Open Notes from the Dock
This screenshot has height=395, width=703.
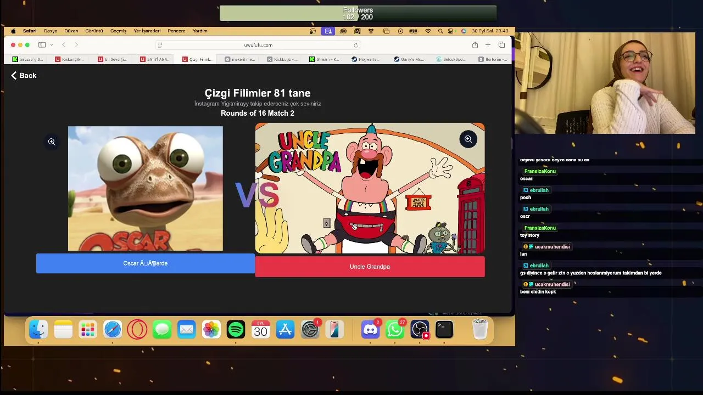[63, 329]
